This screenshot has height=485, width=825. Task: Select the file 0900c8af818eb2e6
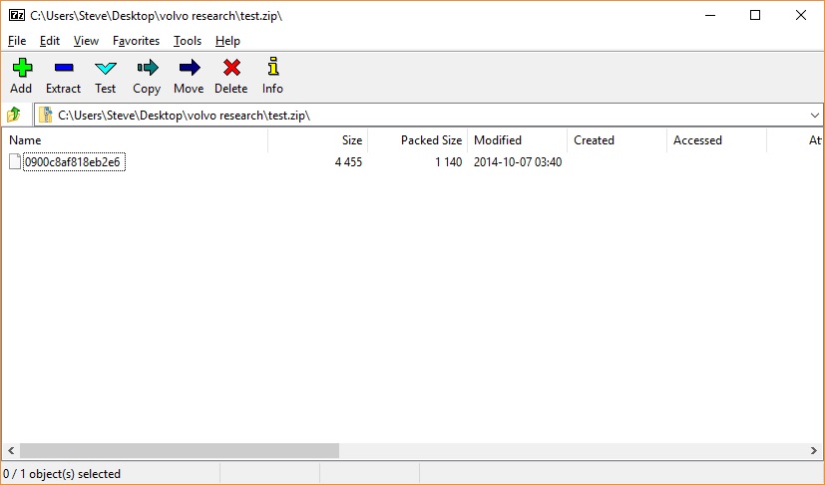pos(73,162)
